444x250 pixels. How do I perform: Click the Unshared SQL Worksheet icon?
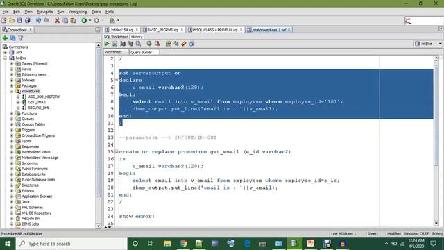click(168, 44)
